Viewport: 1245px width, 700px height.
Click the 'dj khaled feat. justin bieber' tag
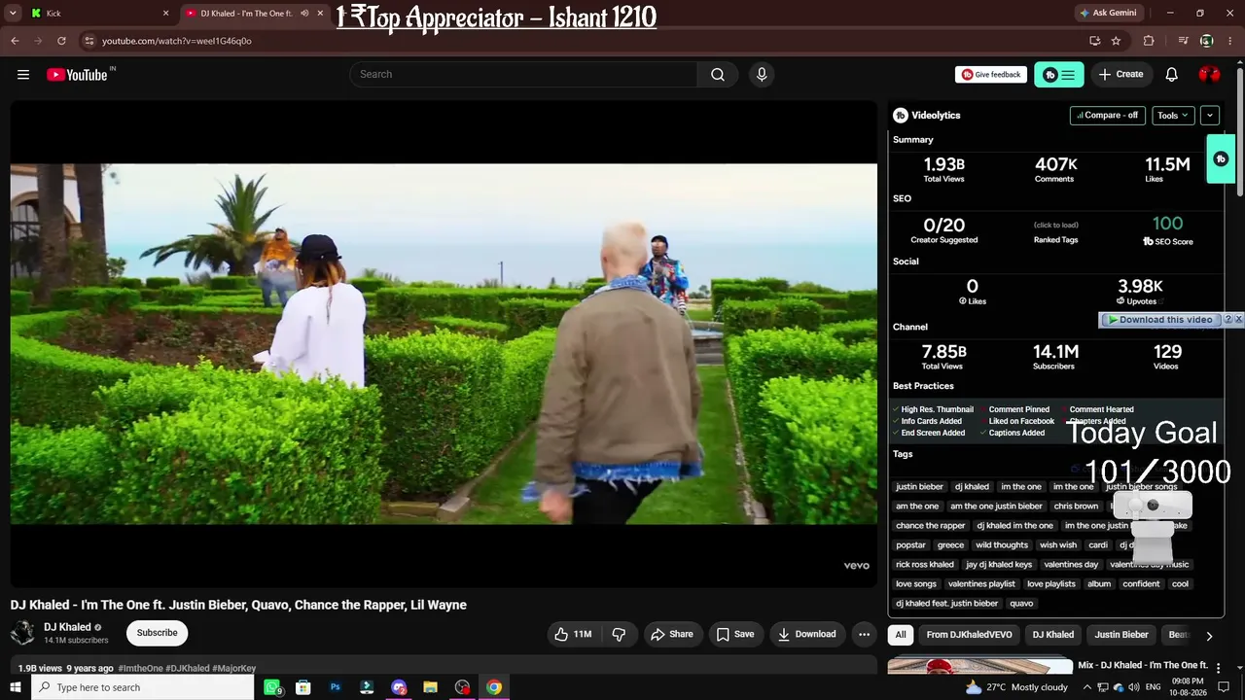947,604
